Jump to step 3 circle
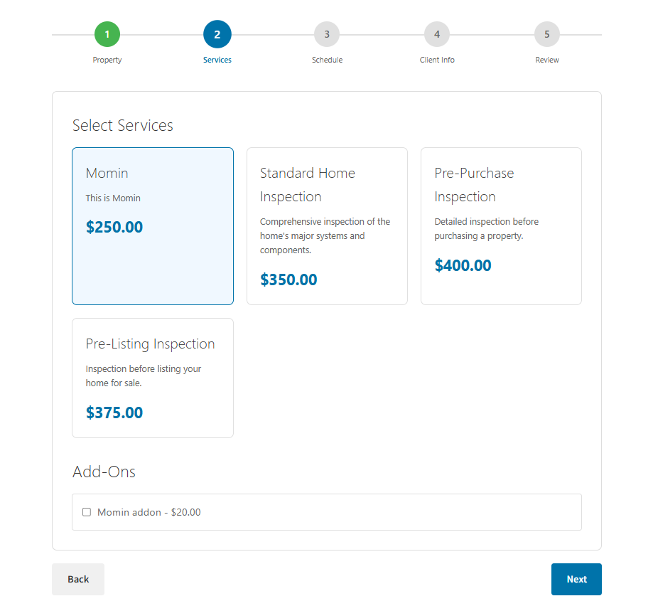Viewport: 653px width, 601px height. tap(327, 34)
